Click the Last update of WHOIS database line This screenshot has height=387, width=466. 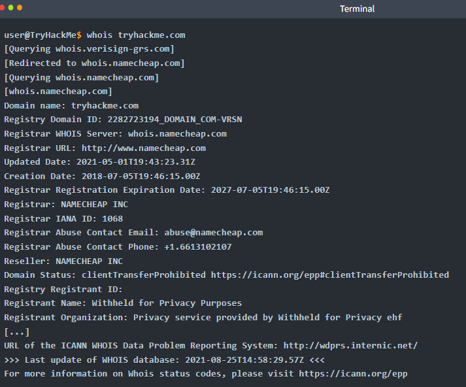tap(164, 360)
